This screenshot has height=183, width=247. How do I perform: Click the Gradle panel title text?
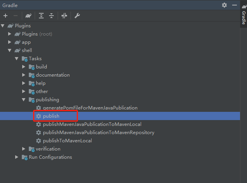click(10, 5)
